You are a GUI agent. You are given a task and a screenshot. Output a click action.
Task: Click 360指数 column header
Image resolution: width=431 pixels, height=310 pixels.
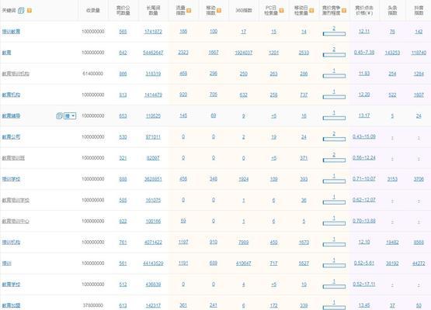click(244, 10)
